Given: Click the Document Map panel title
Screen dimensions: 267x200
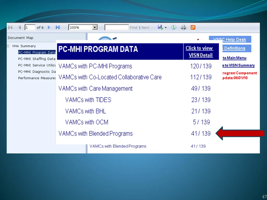Looking at the screenshot, I should point(20,38).
